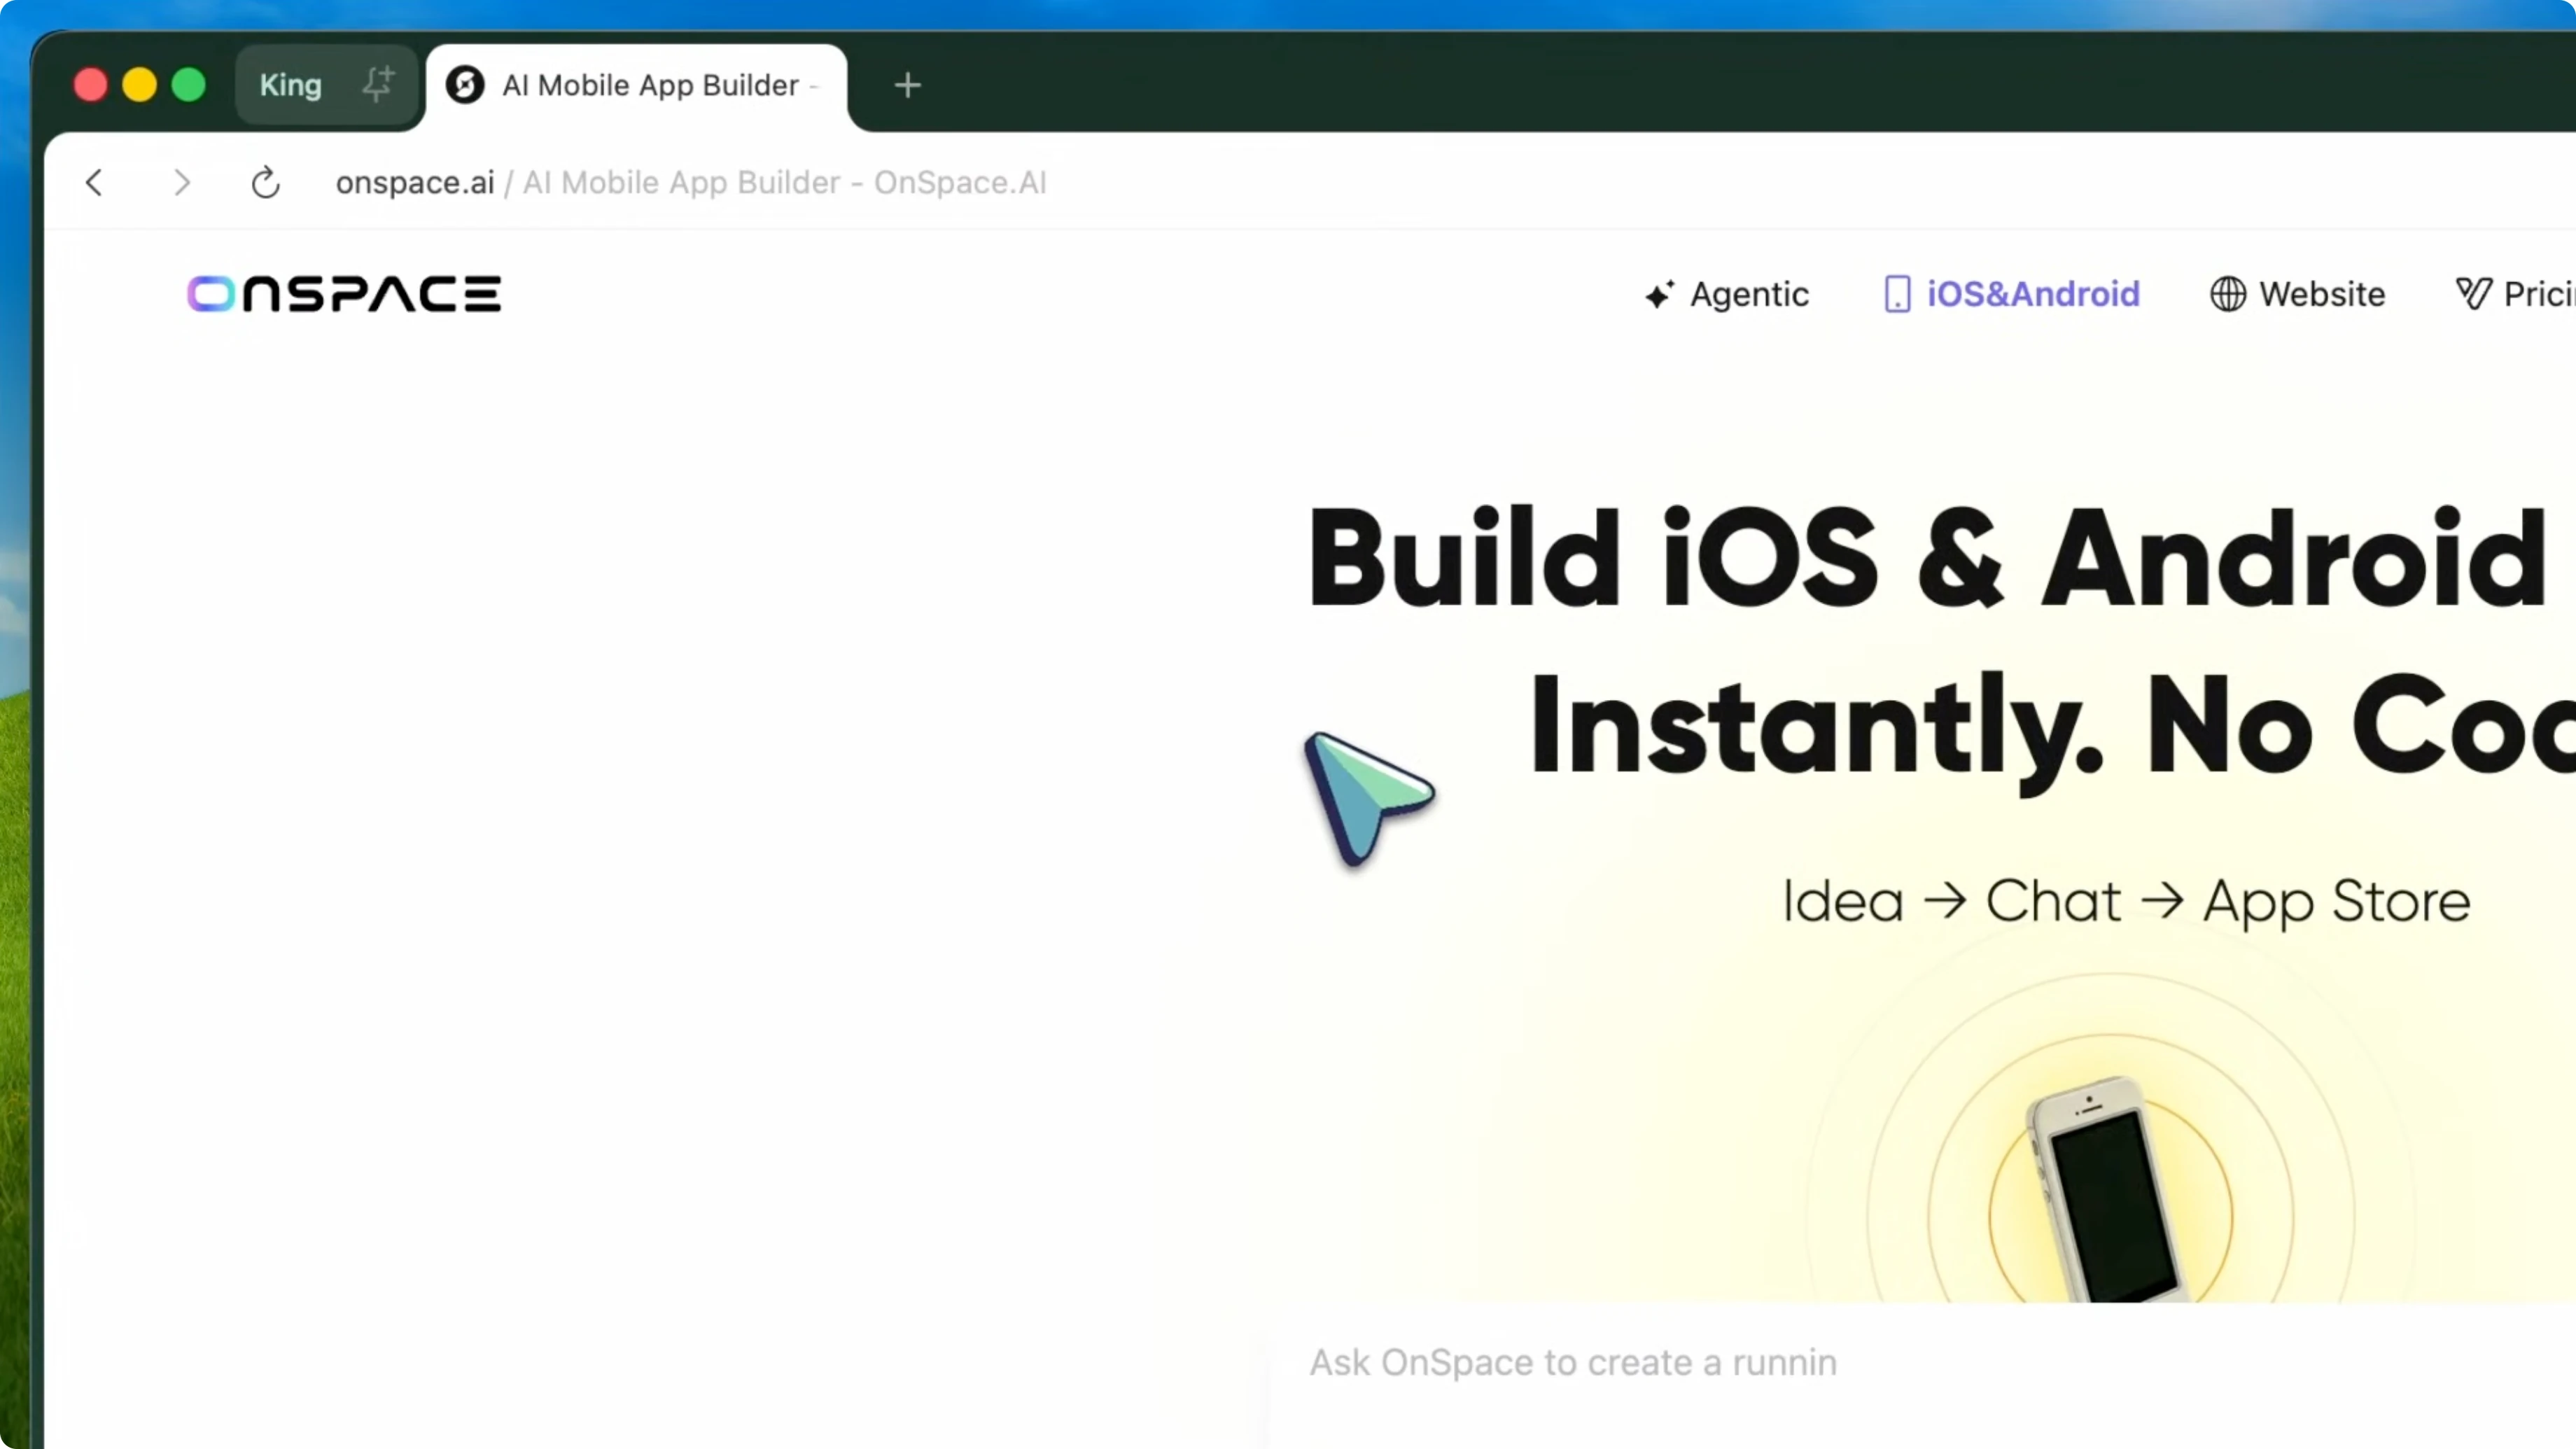The image size is (2576, 1449).
Task: Open the Agentic section from the navigation
Action: click(x=1749, y=294)
